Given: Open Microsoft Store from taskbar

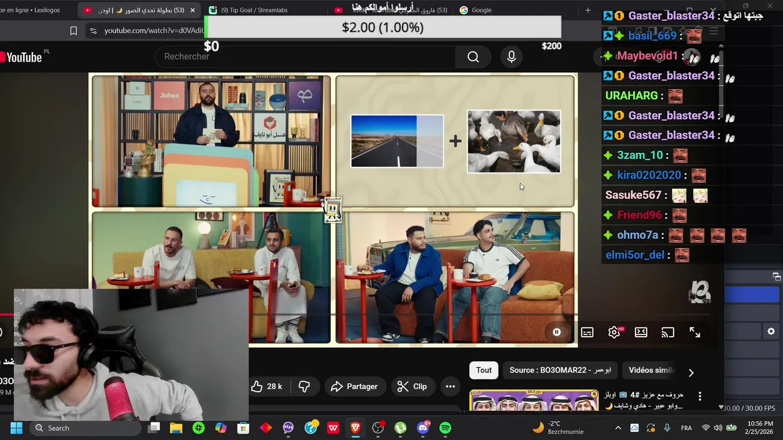Looking at the screenshot, I should (243, 428).
